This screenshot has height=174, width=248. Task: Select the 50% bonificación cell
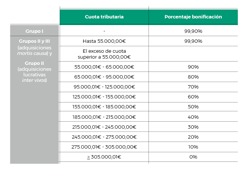[193, 107]
